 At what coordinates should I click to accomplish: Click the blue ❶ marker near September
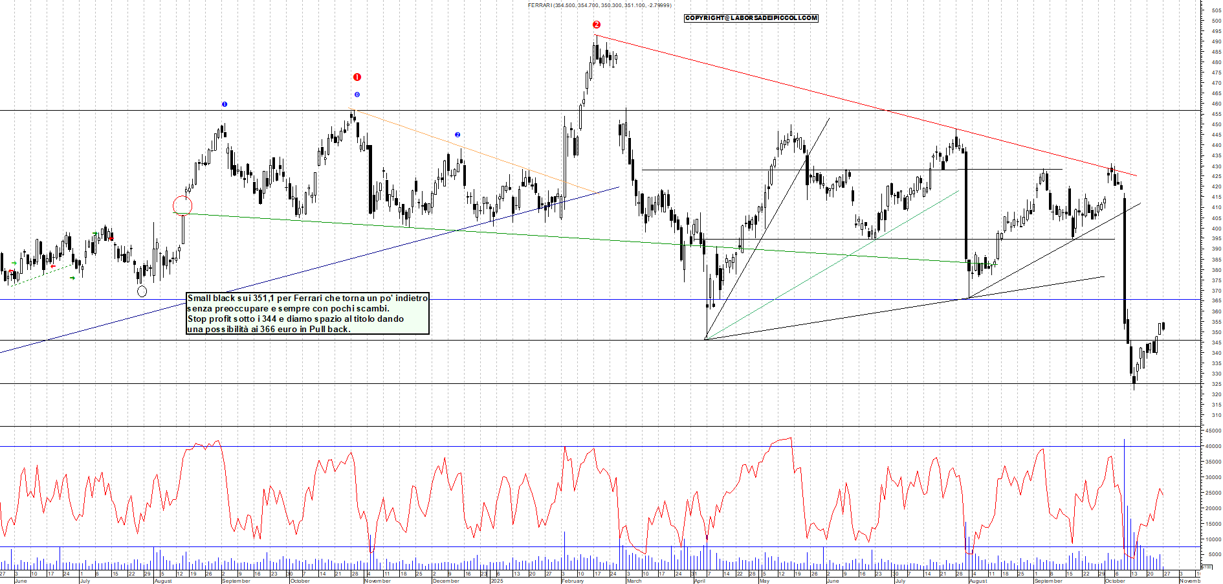point(224,104)
